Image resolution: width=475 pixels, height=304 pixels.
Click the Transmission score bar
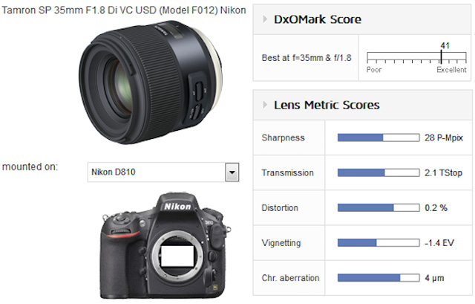click(379, 172)
